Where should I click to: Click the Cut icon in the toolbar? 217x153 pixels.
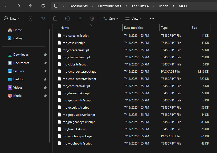[x=30, y=18]
